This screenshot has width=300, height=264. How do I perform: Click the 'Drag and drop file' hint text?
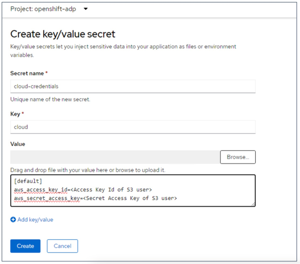coord(88,170)
